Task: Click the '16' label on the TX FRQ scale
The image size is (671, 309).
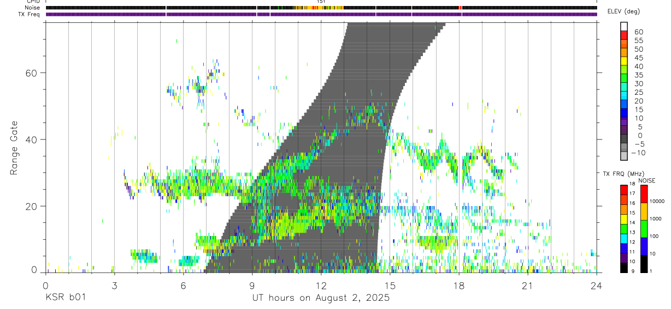Action: pyautogui.click(x=632, y=203)
